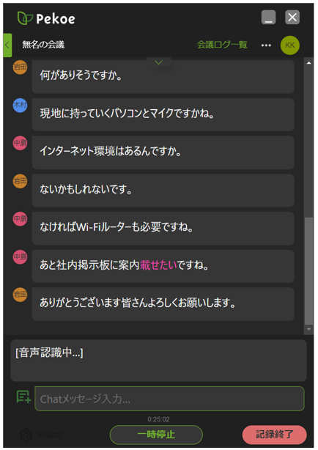Click the highlighted pink word 載せたい
Image resolution: width=318 pixels, height=450 pixels.
pos(158,265)
